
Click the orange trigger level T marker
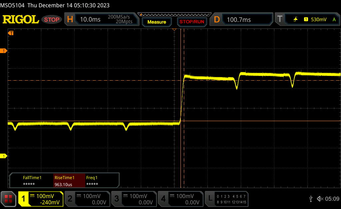[x=4, y=51]
